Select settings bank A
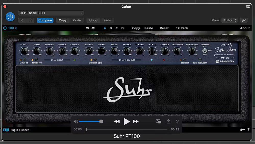The image size is (255, 144). click(105, 28)
